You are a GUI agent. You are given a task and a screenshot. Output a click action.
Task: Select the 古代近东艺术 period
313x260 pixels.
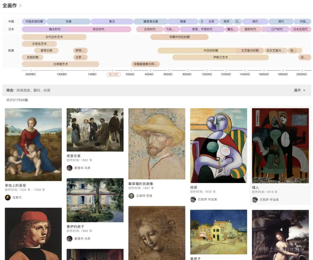point(54,37)
